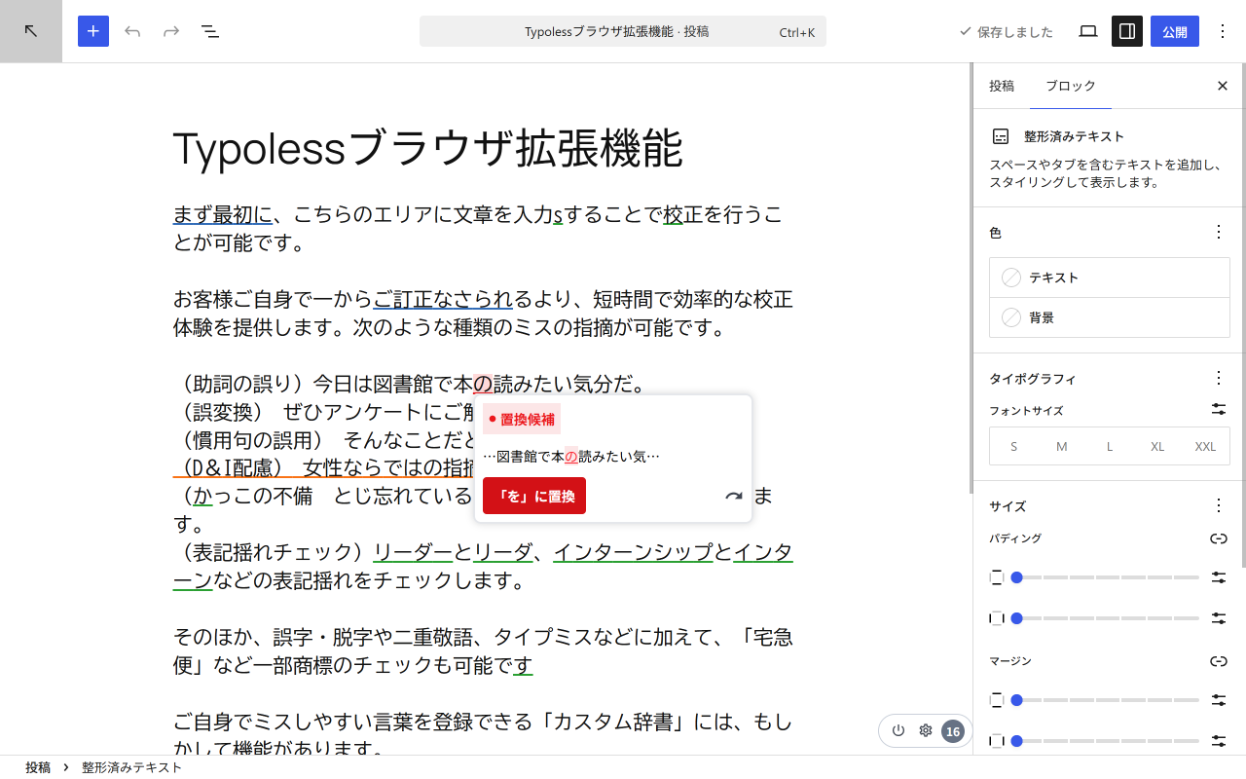Image resolution: width=1246 pixels, height=779 pixels.
Task: Click the post title Typolessブラウザ拡張機能
Action: coord(427,149)
